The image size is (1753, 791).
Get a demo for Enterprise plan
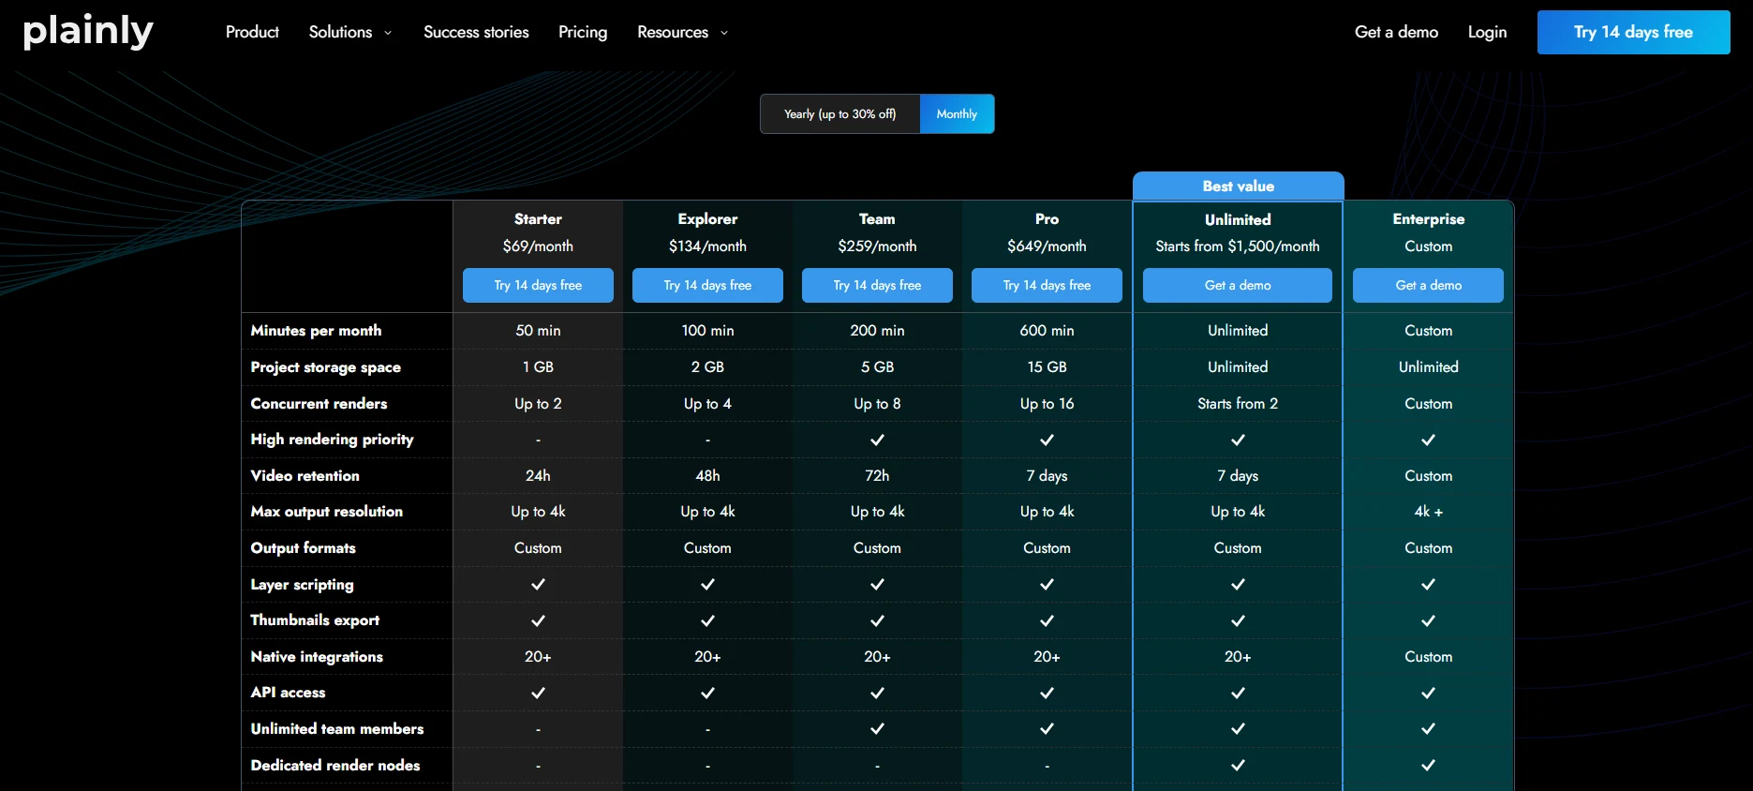[x=1428, y=285]
